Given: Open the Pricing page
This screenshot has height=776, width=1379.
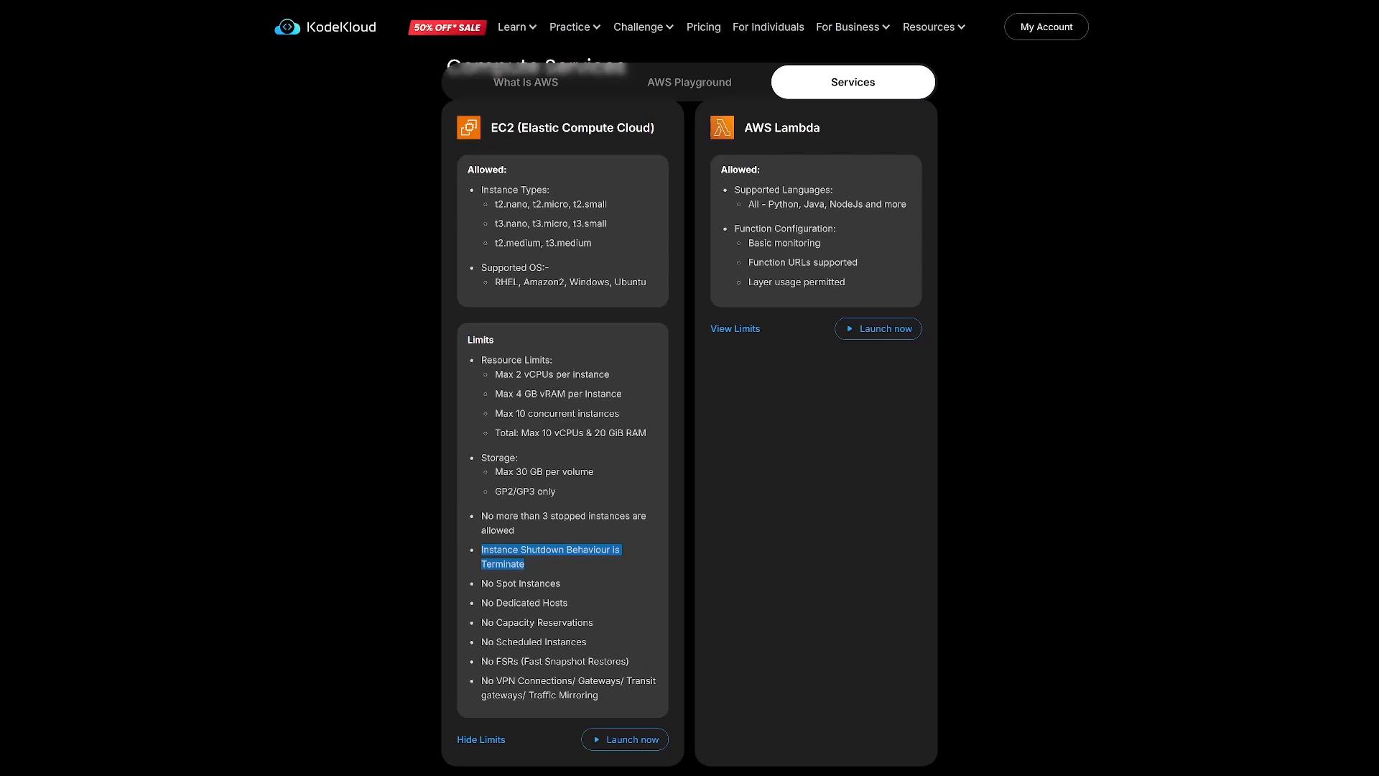Looking at the screenshot, I should 703,27.
